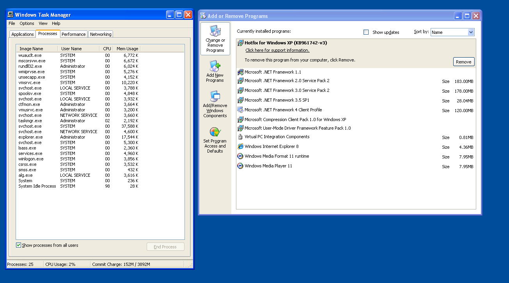This screenshot has width=509, height=283.
Task: Click the End Process button
Action: coord(165,247)
